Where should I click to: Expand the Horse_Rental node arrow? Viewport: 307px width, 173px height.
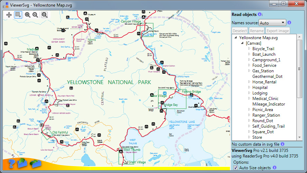coord(249,82)
